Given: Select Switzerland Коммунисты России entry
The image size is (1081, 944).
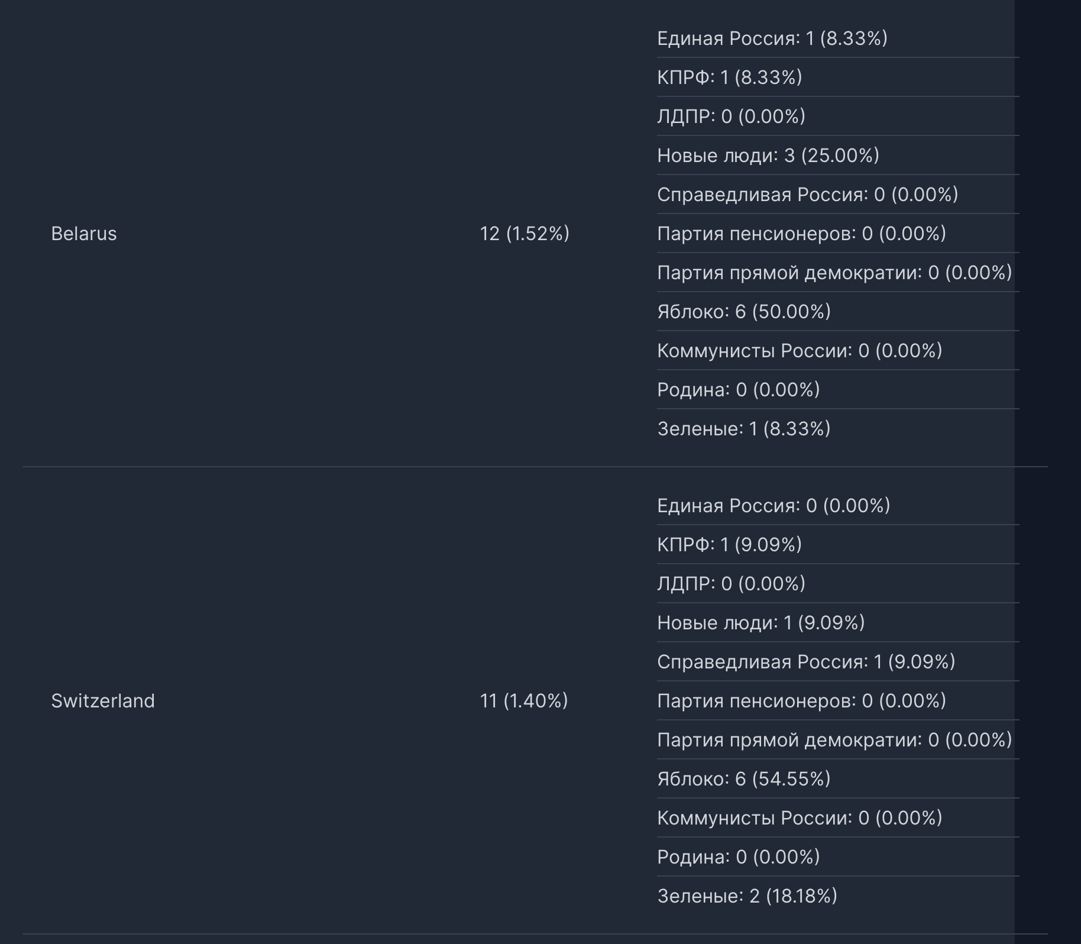Looking at the screenshot, I should pyautogui.click(x=838, y=818).
